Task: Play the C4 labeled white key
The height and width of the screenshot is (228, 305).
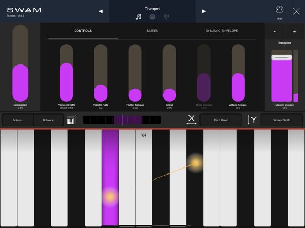Action: coord(144,178)
